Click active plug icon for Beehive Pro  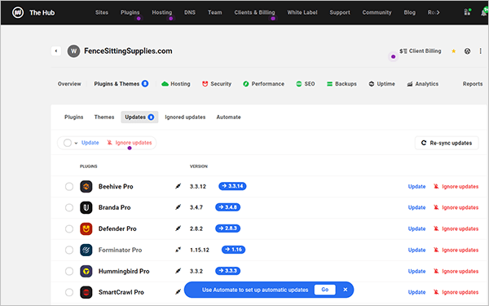coord(178,186)
